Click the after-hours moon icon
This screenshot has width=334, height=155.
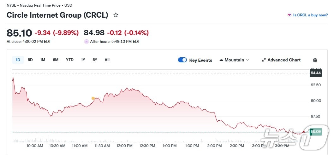click(x=86, y=41)
